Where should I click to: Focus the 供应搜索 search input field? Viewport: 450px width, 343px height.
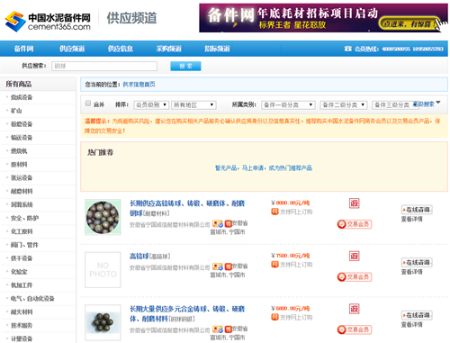104,66
